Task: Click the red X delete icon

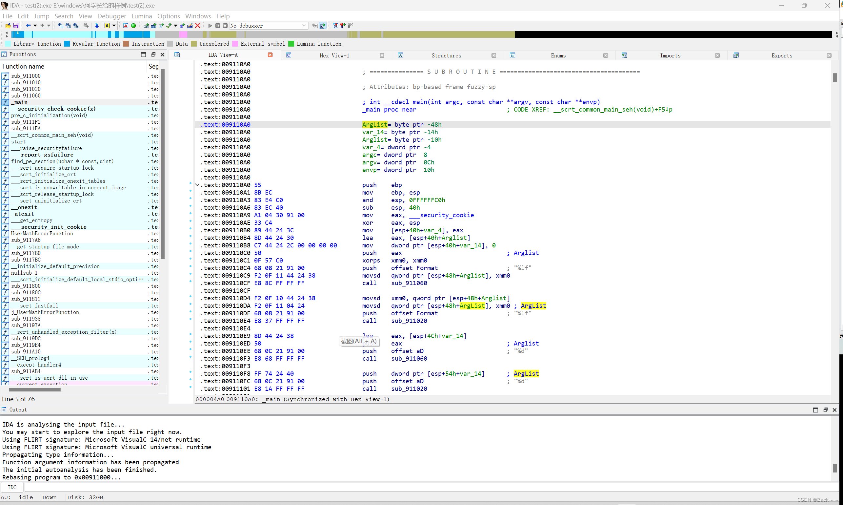Action: point(198,26)
